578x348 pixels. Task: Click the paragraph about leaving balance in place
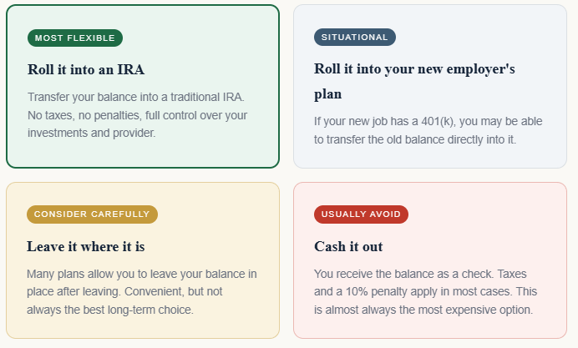[x=142, y=291]
